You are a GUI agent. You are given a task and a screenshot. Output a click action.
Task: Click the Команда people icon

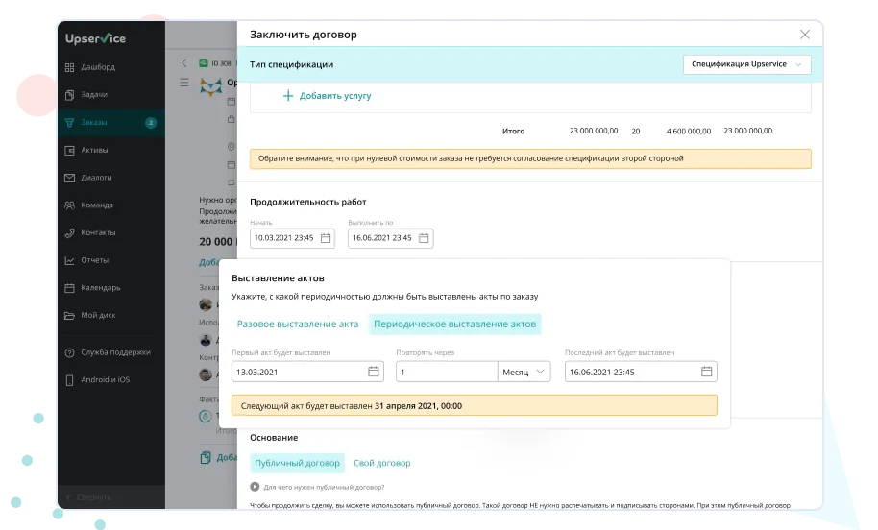pos(69,205)
